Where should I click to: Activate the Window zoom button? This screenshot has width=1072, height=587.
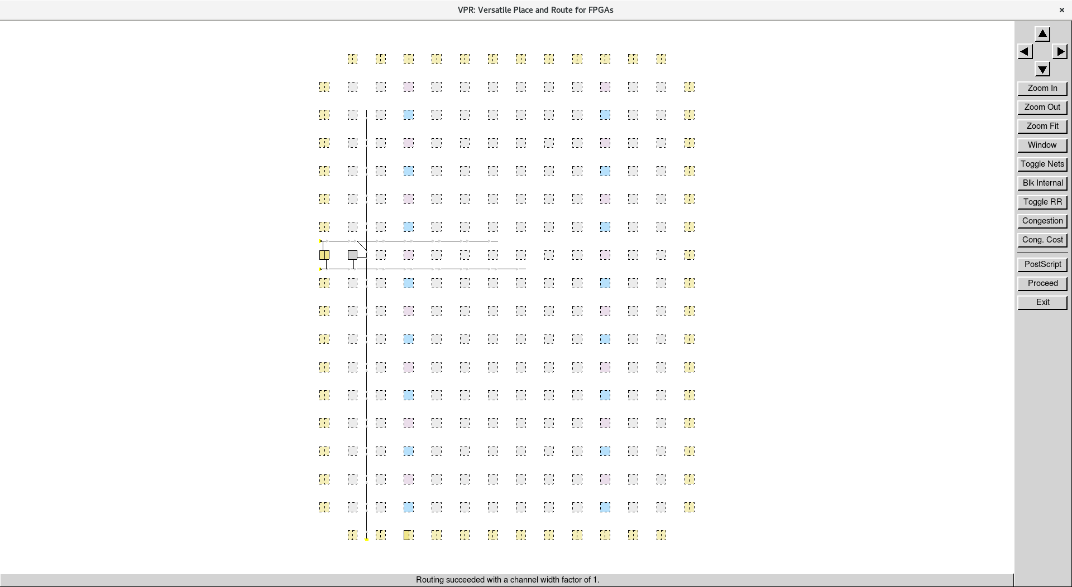1042,145
